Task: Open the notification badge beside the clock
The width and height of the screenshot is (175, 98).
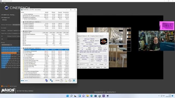Action: (173, 96)
